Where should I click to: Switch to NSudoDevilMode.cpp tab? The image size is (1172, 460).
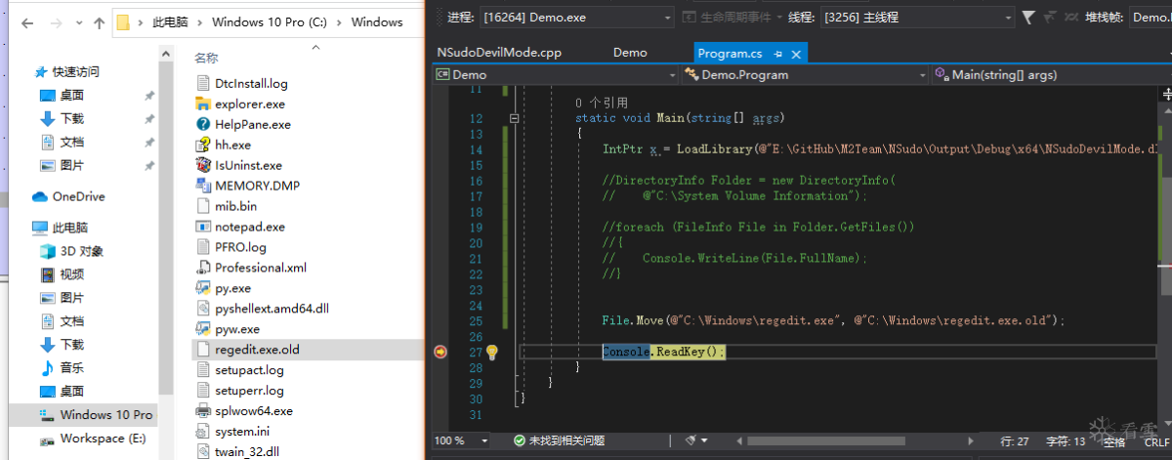(499, 53)
